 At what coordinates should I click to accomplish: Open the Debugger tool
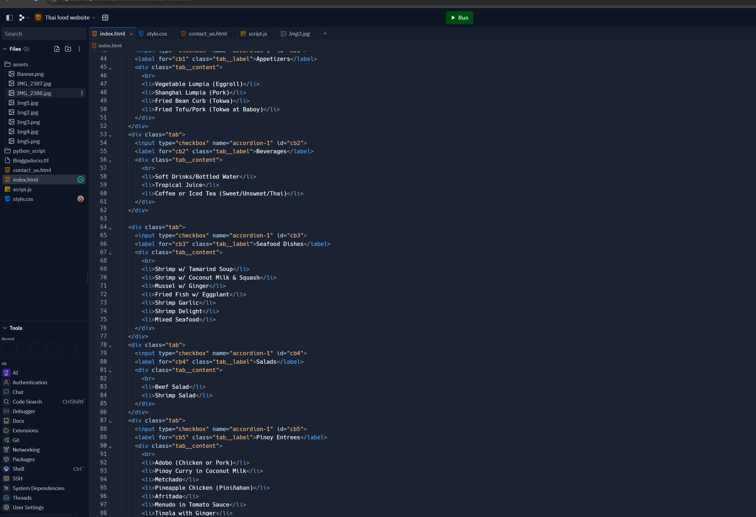pos(24,411)
